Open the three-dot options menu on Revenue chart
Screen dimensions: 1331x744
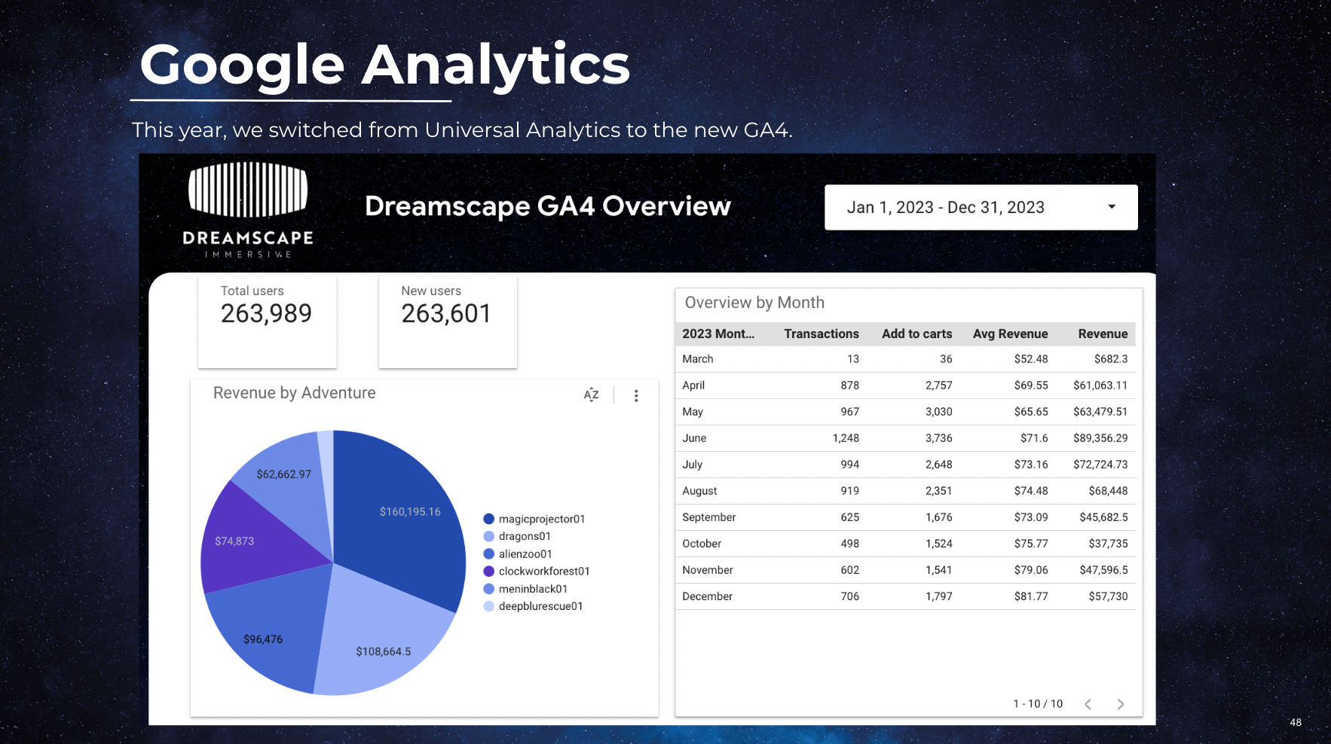636,395
